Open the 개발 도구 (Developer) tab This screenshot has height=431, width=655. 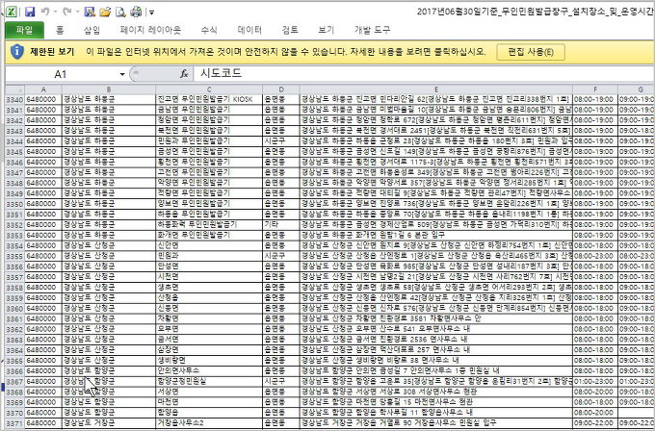[x=372, y=30]
